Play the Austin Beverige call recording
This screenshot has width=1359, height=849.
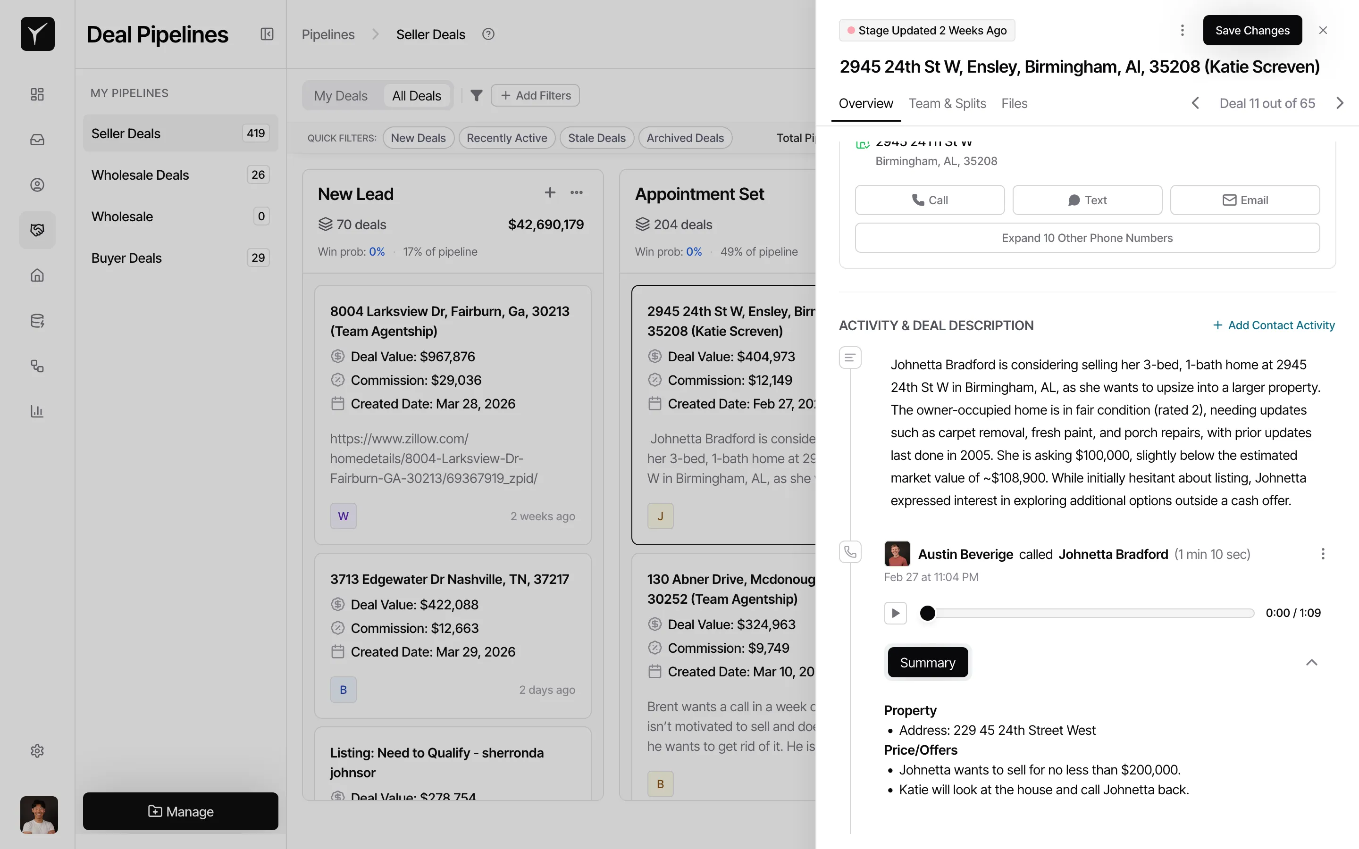[895, 613]
